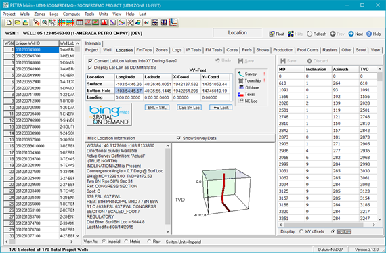The width and height of the screenshot is (386, 253).
Task: Click the well list down scroll arrow
Action: pos(78,236)
